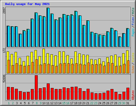
Task: Click day 23 on the x-axis
Action: (x=96, y=103)
